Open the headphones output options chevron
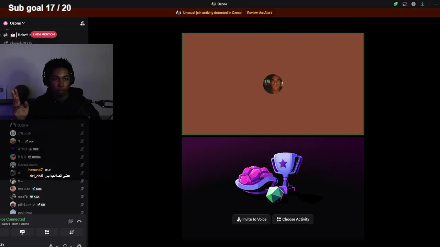440x247 pixels. coord(71,246)
